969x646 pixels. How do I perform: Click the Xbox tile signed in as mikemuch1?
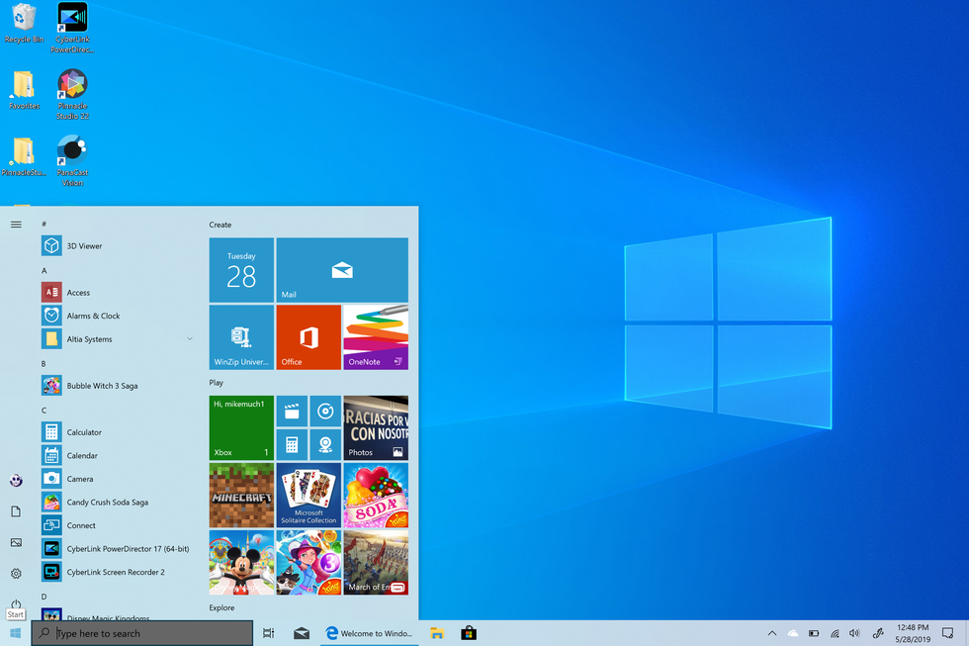click(x=241, y=428)
